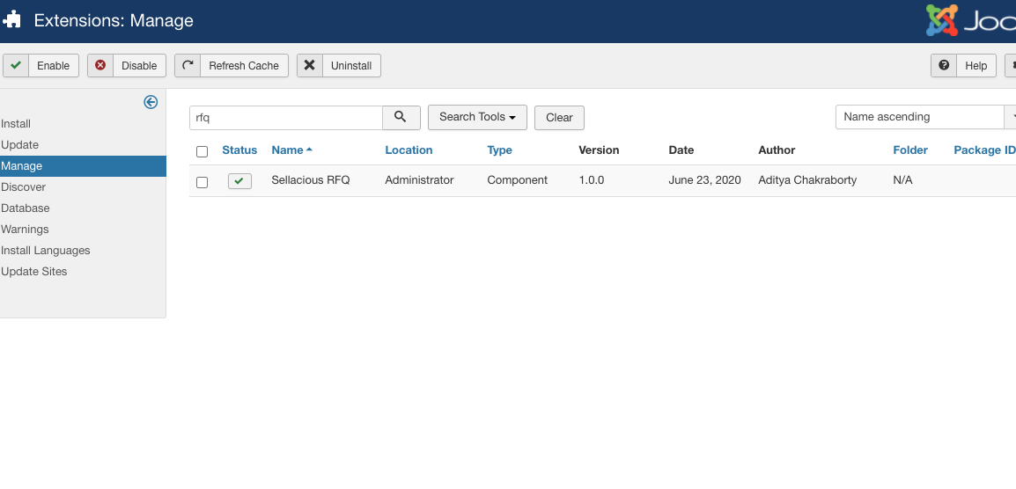This screenshot has width=1016, height=489.
Task: Click the Aditya Chakraborty author cell
Action: click(807, 180)
